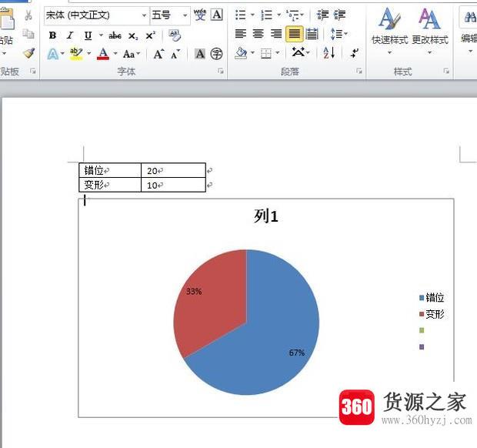The width and height of the screenshot is (477, 448).
Task: Click the character border icon
Action: [217, 15]
